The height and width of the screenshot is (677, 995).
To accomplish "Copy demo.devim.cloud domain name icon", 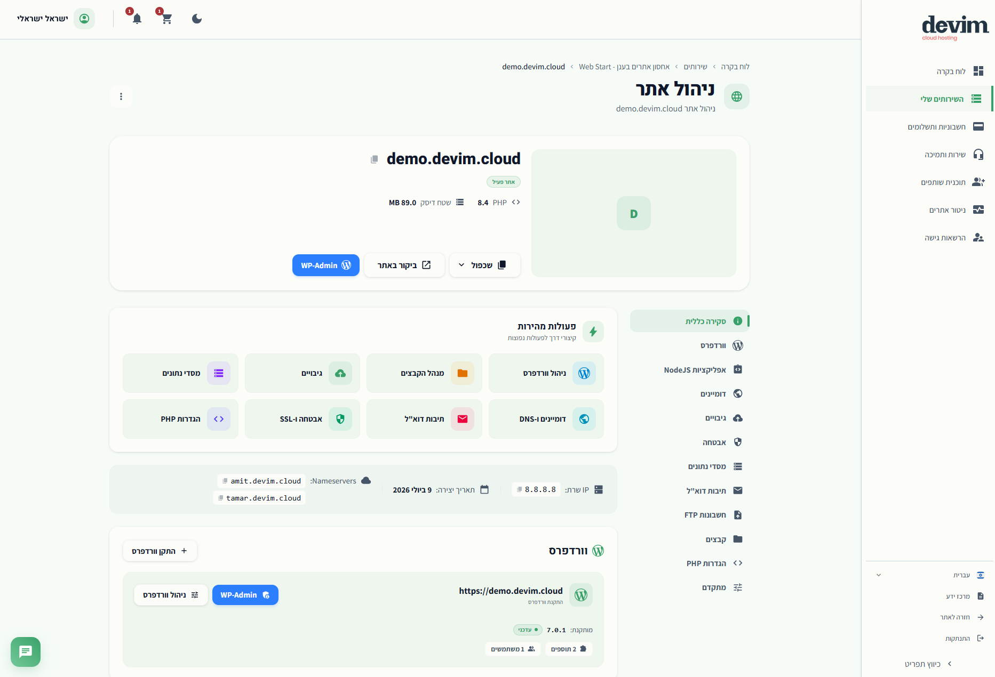I will tap(375, 159).
